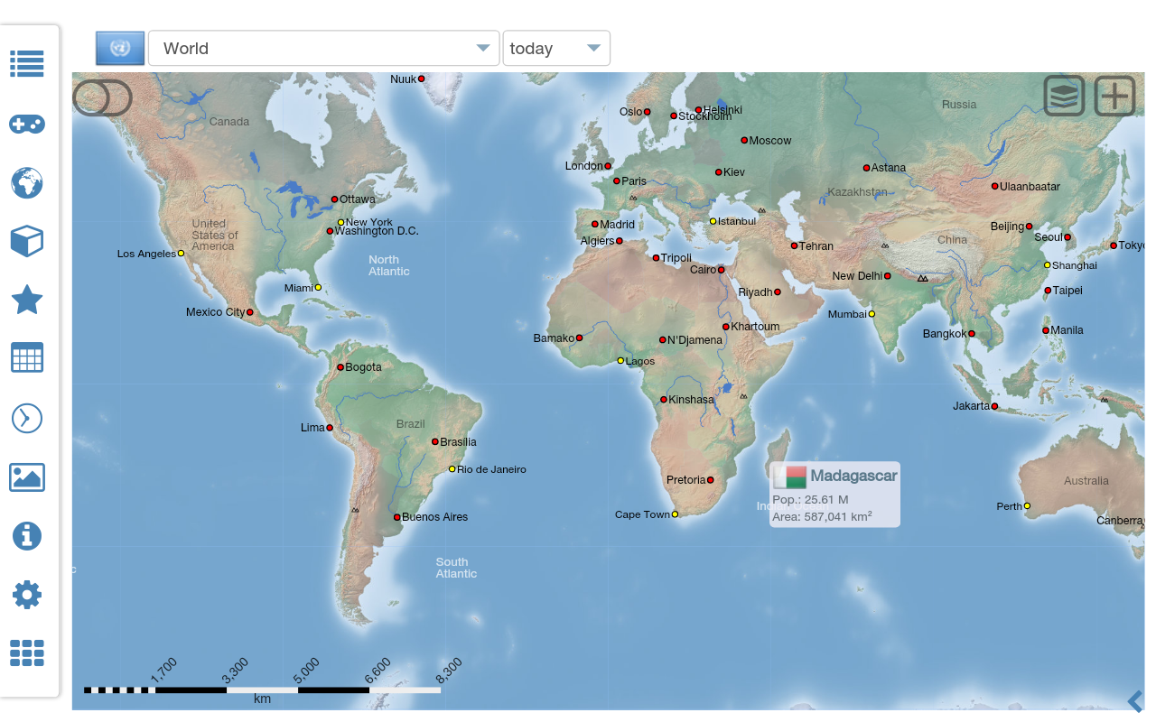This screenshot has height=722, width=1156.
Task: Open the settings gear icon
Action: [x=26, y=594]
